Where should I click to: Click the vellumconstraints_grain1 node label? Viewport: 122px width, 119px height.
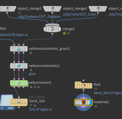[49, 49]
